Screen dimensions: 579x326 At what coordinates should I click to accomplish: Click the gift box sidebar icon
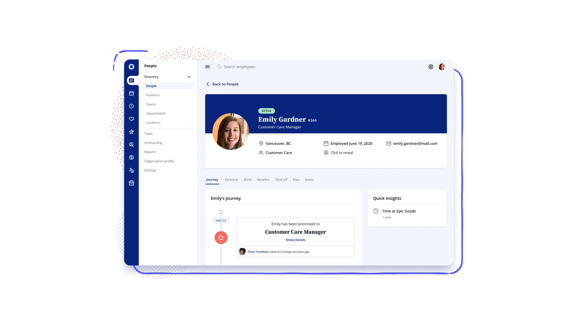[131, 183]
